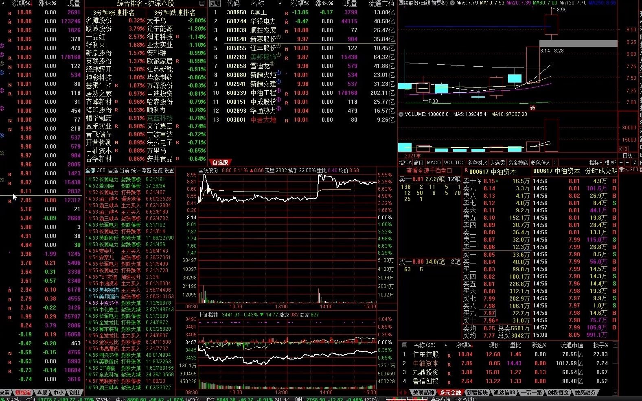Switch to 多元金融 tab
This screenshot has height=401, width=642.
tap(450, 392)
